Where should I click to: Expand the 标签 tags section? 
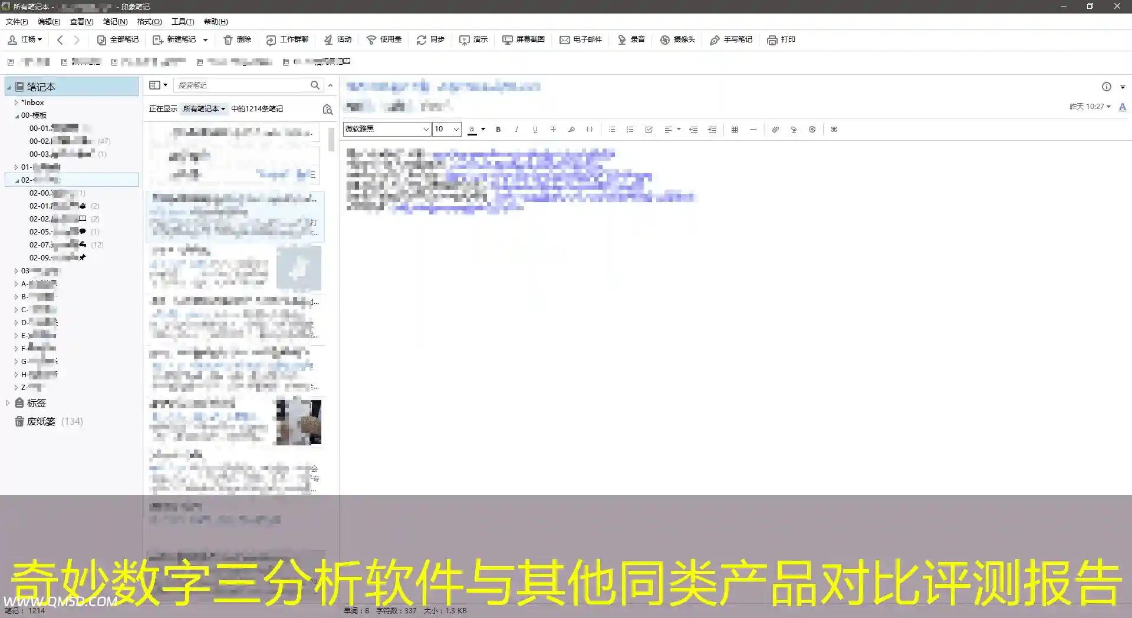click(8, 403)
